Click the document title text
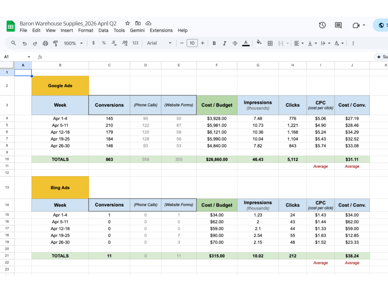The height and width of the screenshot is (291, 388). pyautogui.click(x=68, y=23)
